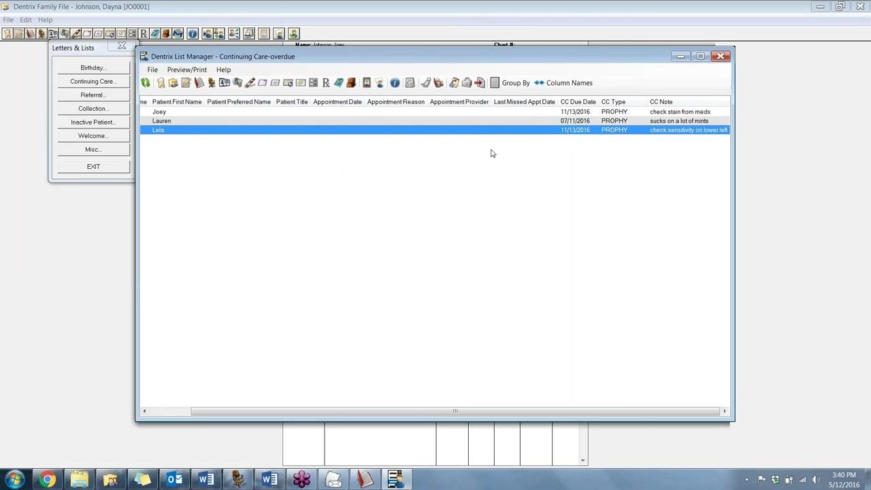Click the brown door icon in List Manager toolbar
The image size is (871, 490).
[351, 82]
